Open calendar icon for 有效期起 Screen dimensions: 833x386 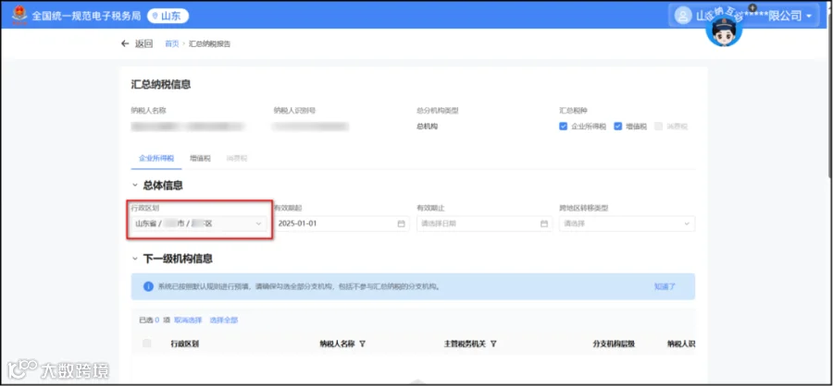[x=401, y=223]
